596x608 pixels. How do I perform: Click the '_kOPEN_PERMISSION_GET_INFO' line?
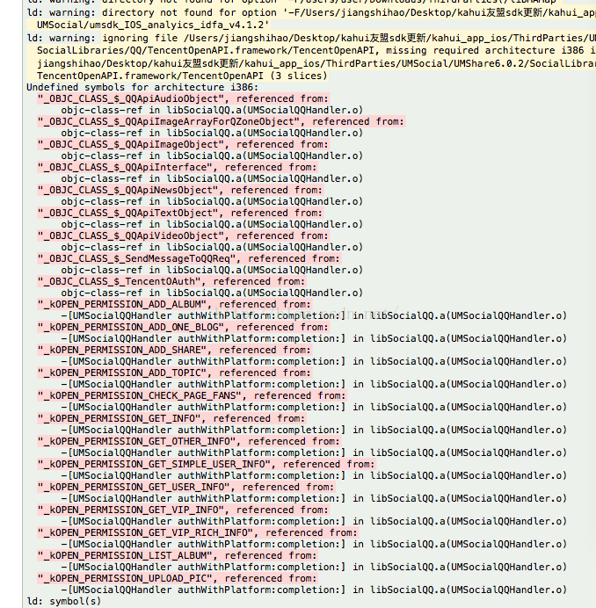click(171, 419)
